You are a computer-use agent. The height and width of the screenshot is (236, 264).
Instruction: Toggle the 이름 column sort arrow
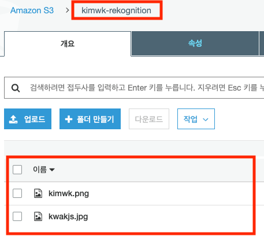pyautogui.click(x=52, y=170)
